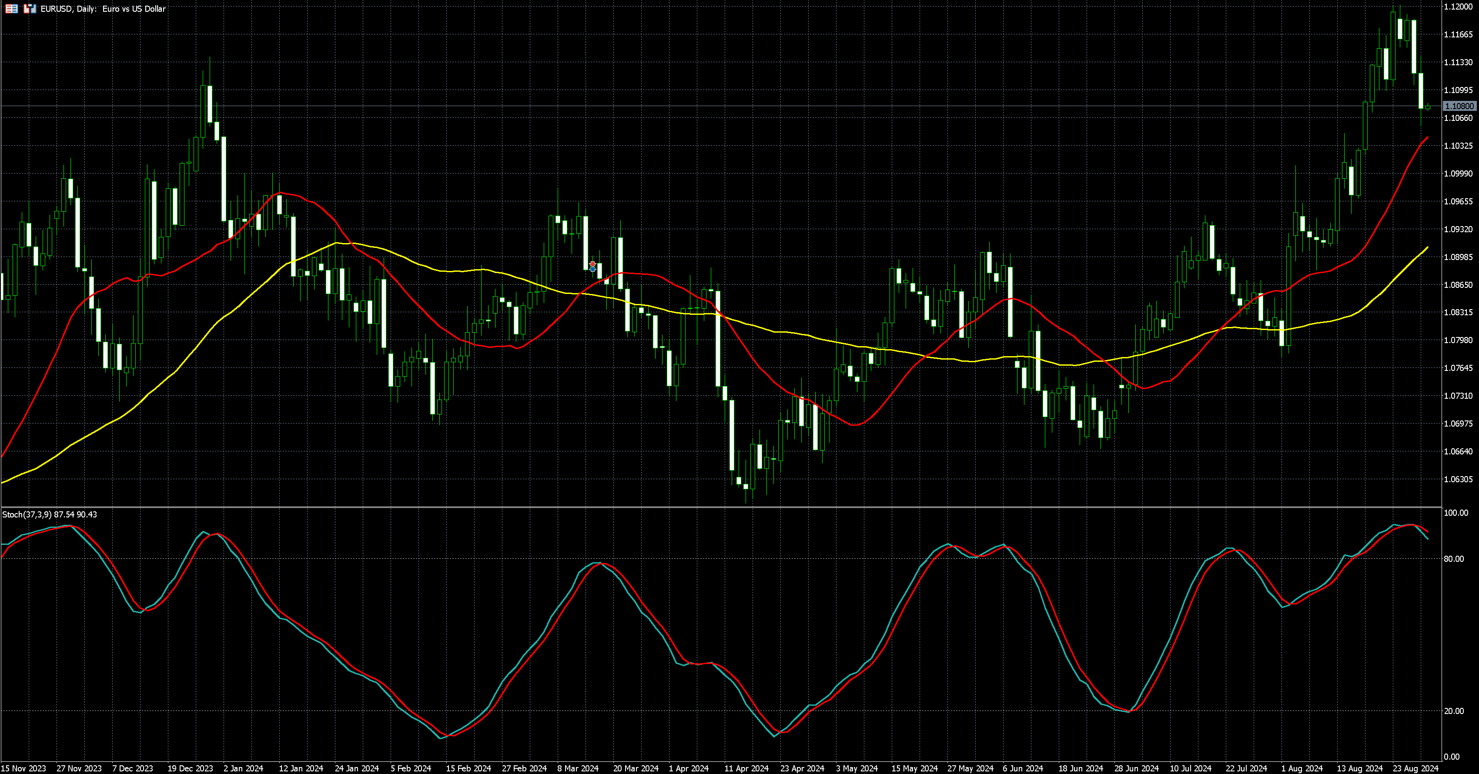
Task: Click the 1.08650 price scale label
Action: pos(1458,284)
